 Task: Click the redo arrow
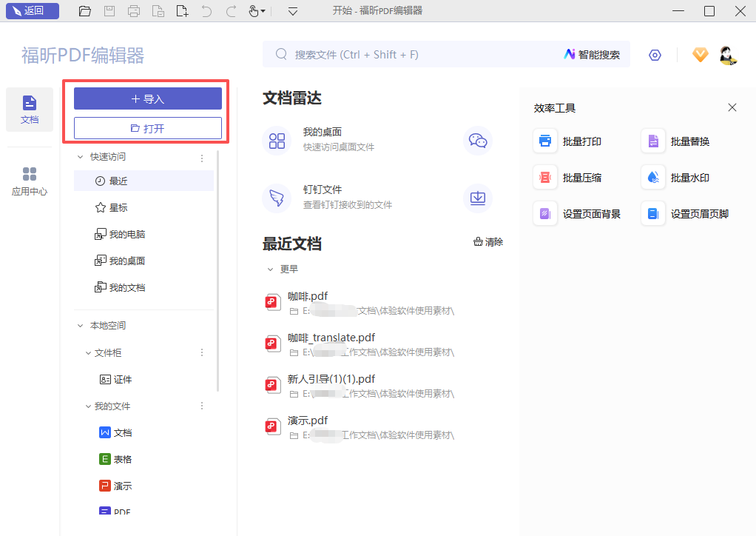(232, 10)
